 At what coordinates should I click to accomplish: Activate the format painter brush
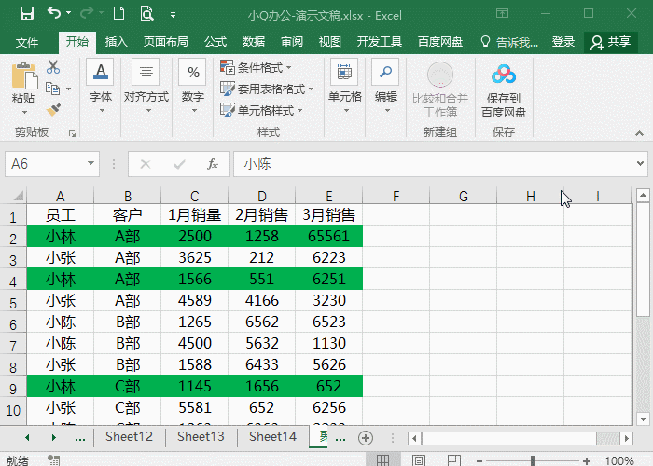(x=53, y=110)
